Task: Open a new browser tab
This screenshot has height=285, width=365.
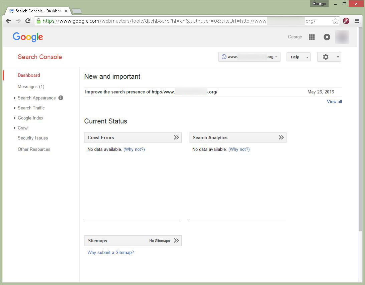Action: 76,11
